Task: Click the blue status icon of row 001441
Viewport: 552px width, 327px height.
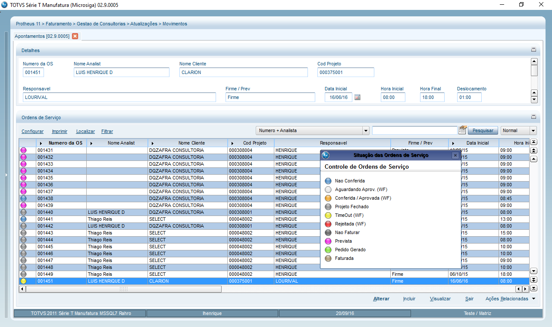Action: click(x=23, y=219)
